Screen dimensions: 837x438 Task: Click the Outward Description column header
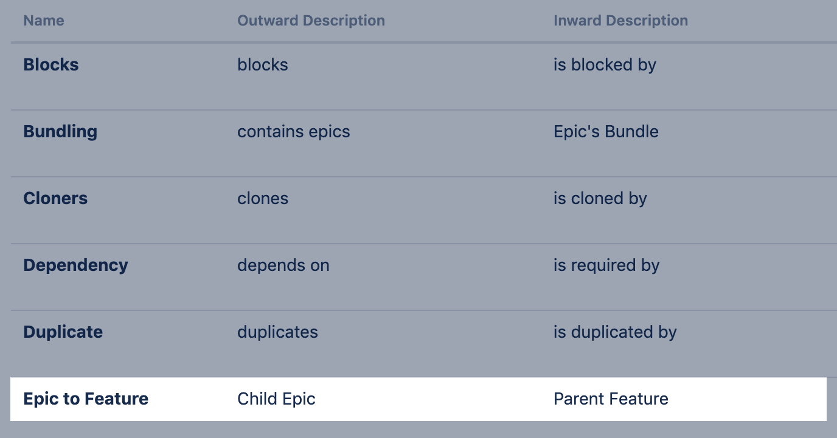(x=311, y=21)
